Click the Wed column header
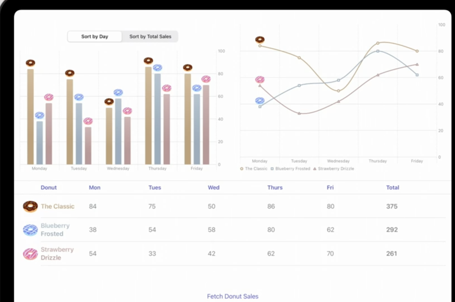This screenshot has width=455, height=302. pyautogui.click(x=213, y=187)
